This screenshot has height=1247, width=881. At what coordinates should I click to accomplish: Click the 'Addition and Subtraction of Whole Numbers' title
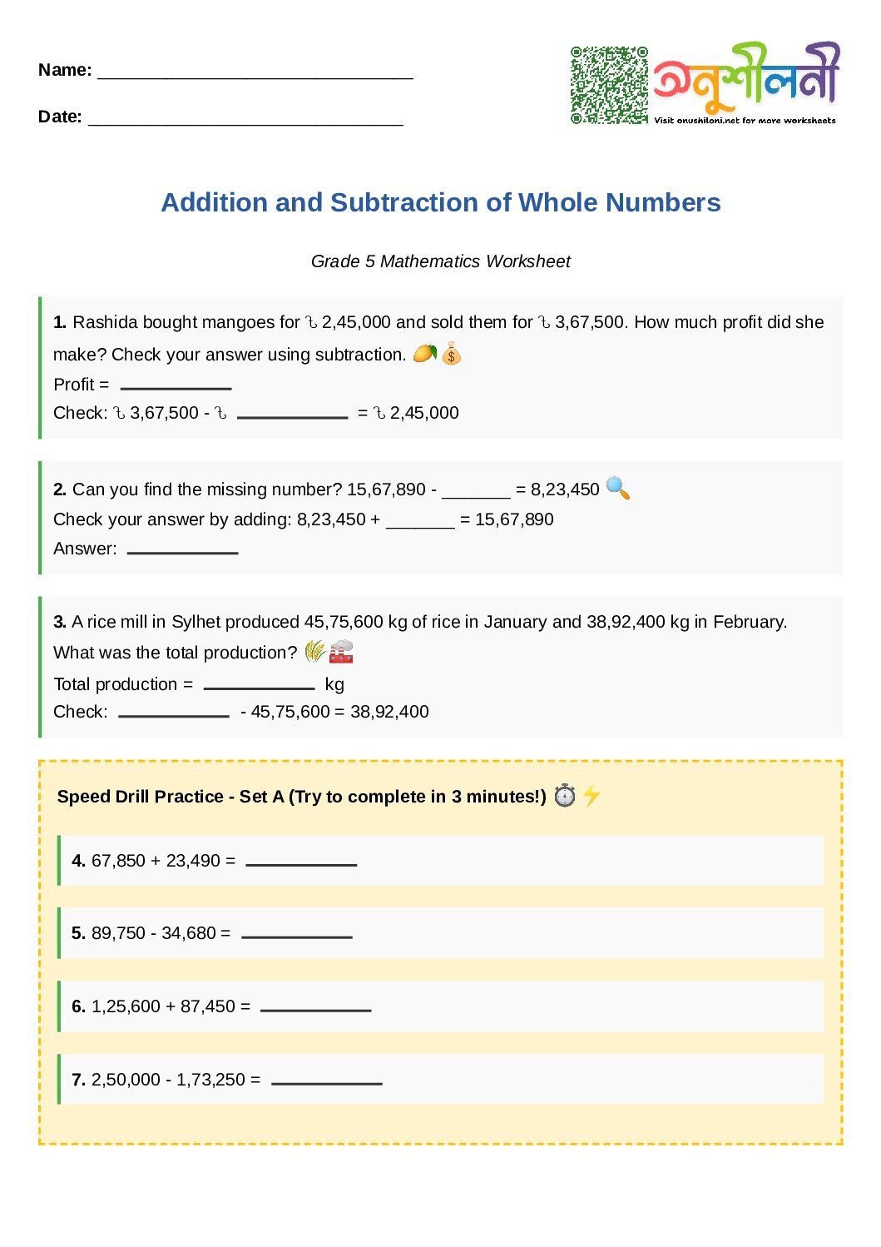coord(441,202)
